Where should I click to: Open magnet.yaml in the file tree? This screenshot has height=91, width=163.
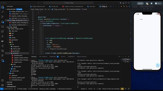pyautogui.click(x=18, y=62)
